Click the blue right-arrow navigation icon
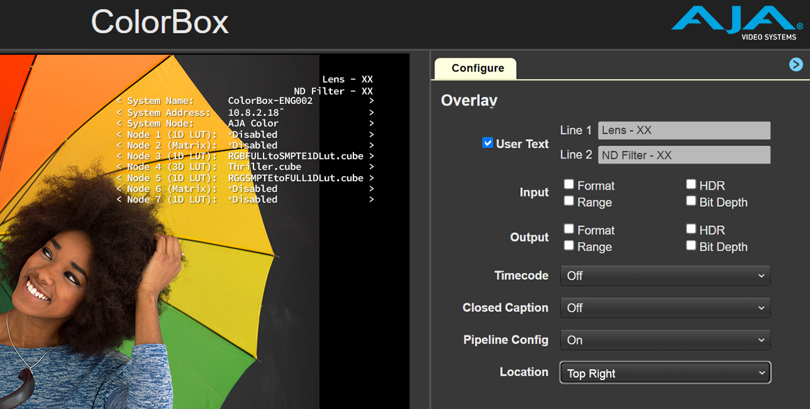 click(796, 64)
